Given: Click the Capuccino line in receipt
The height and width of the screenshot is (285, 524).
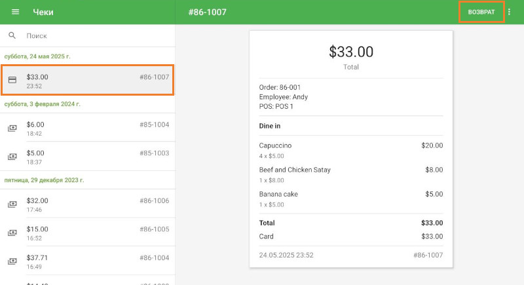Looking at the screenshot, I should (x=275, y=145).
